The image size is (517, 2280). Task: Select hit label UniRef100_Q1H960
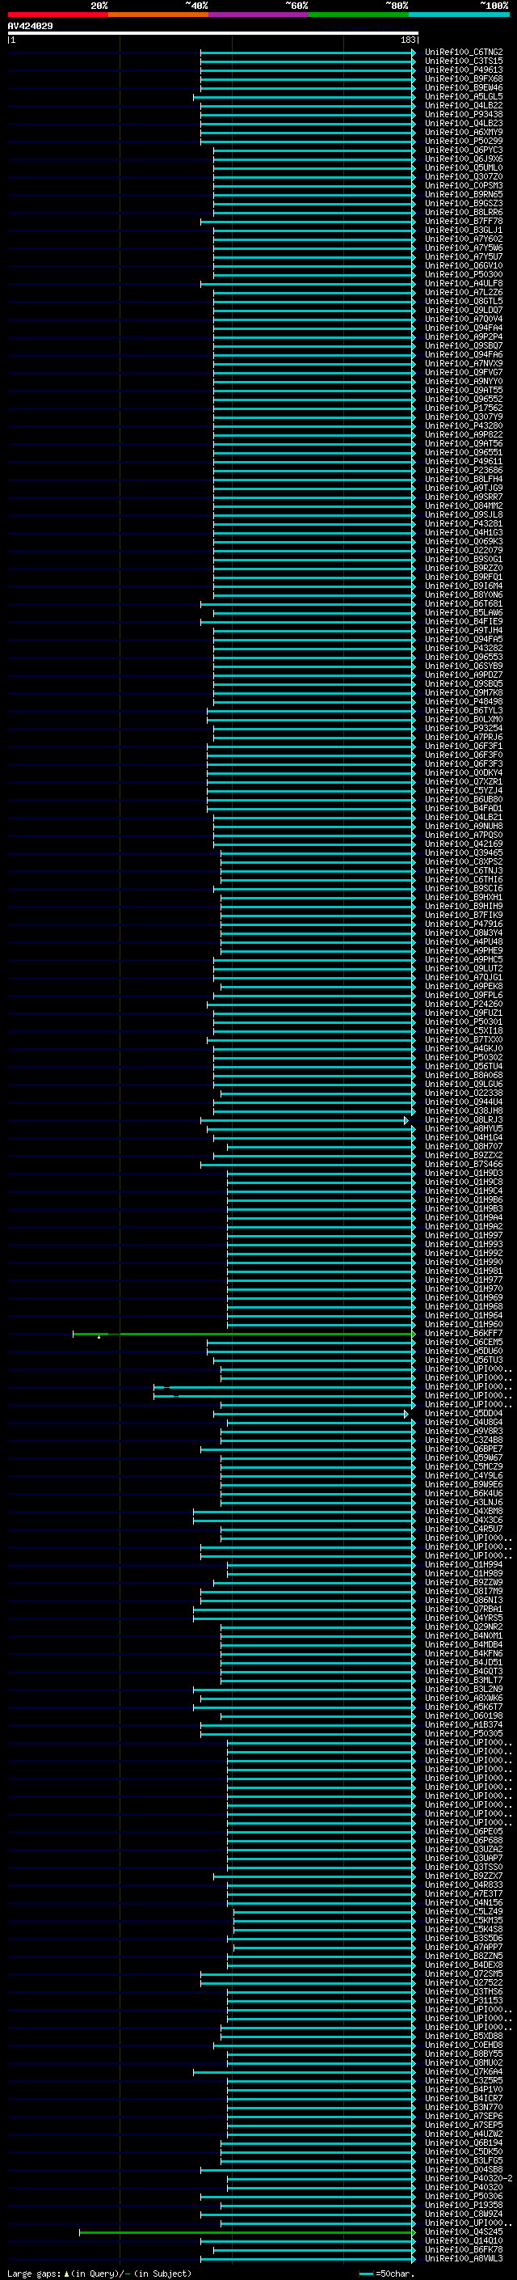coord(464,1324)
